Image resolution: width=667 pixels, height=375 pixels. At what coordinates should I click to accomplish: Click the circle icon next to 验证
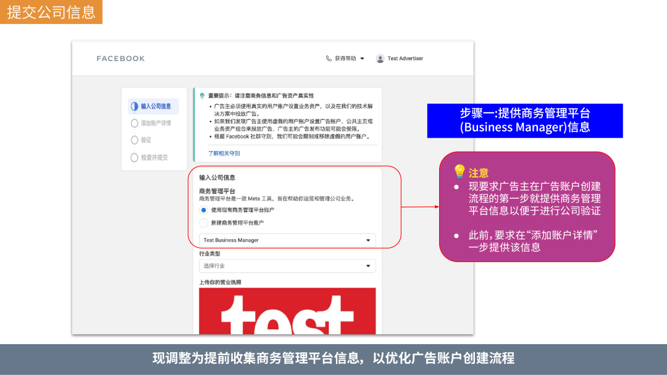click(x=134, y=140)
